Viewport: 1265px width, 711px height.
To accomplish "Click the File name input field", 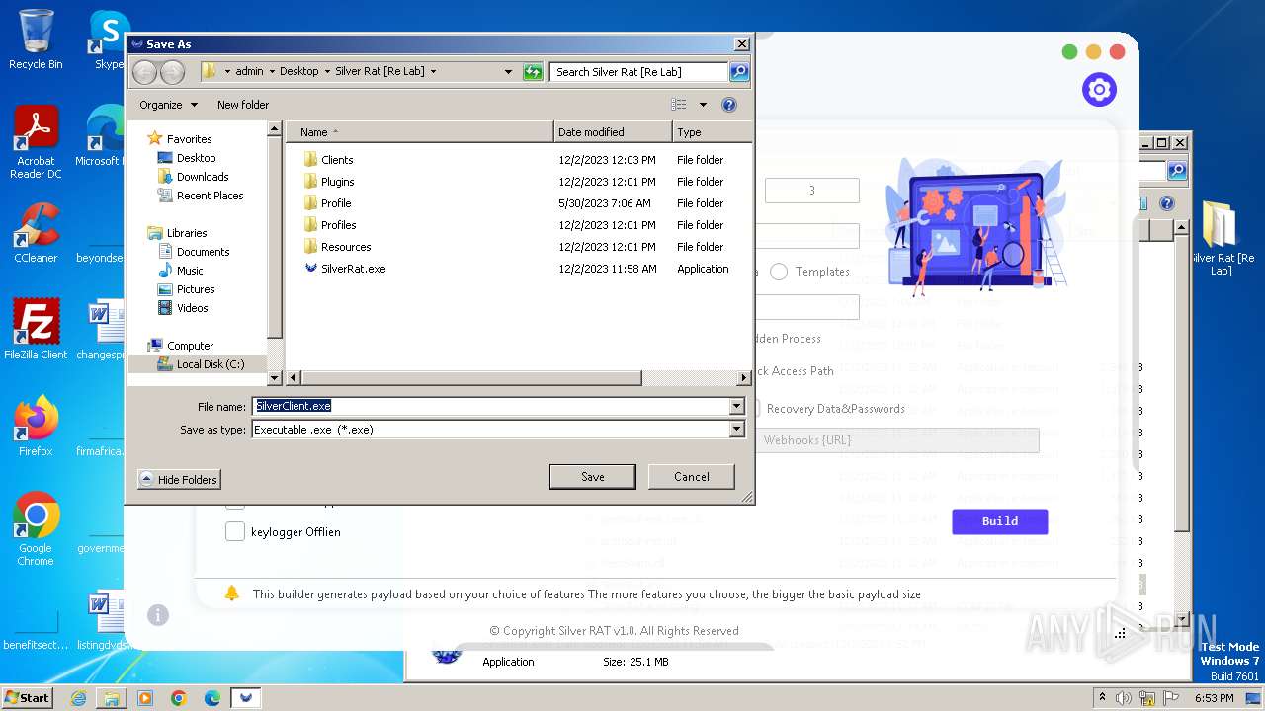I will tap(490, 406).
